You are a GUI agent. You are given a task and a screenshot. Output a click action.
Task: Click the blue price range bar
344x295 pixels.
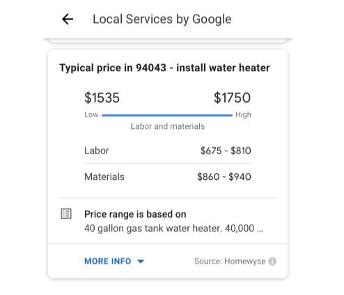pos(167,115)
